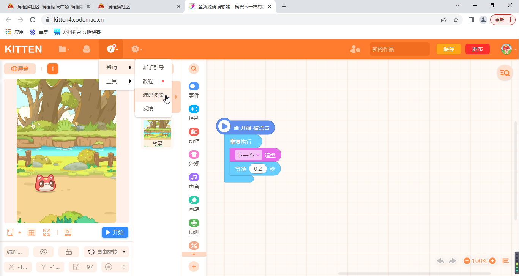Image resolution: width=519 pixels, height=276 pixels.
Task: Select the 事件 block category
Action: click(x=194, y=90)
